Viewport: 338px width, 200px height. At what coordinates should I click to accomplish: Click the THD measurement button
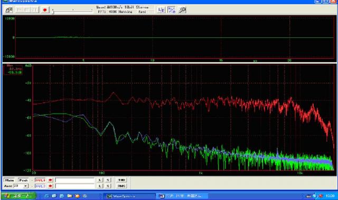tap(121, 180)
